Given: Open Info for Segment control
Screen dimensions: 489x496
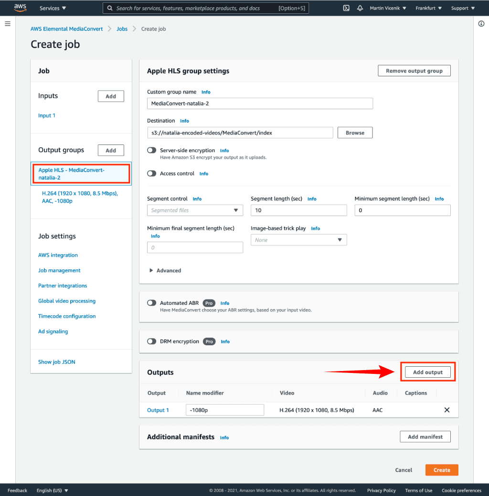Looking at the screenshot, I should [197, 199].
